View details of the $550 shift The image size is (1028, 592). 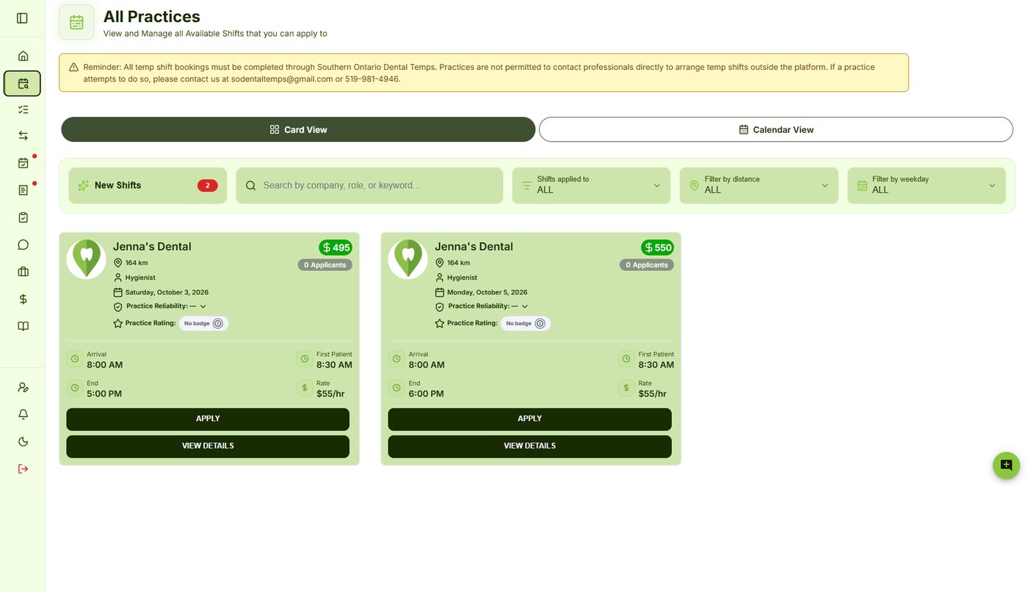click(x=529, y=446)
